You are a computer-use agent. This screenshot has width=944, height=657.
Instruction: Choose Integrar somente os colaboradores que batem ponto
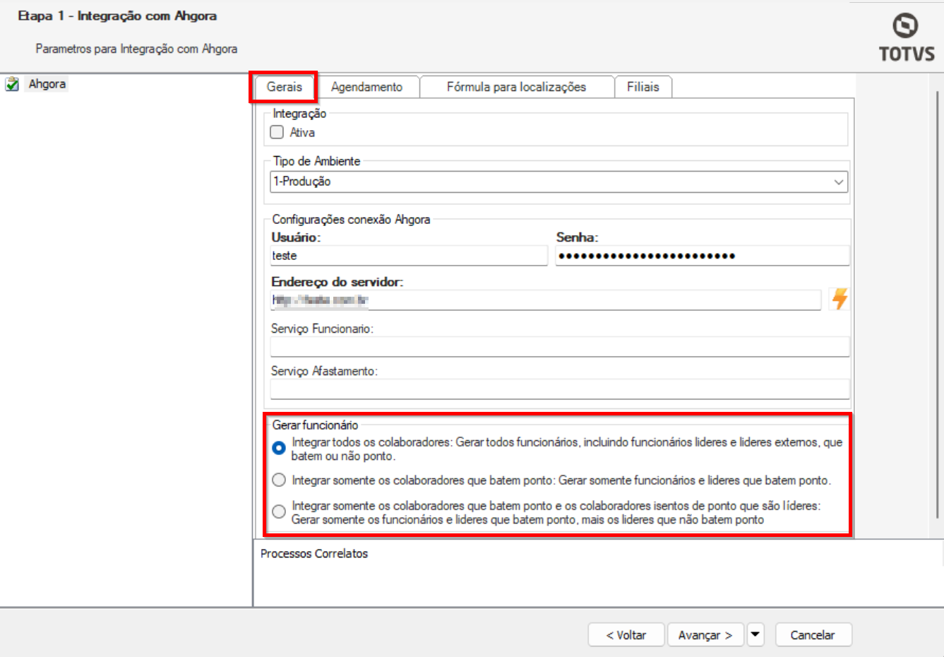pyautogui.click(x=279, y=480)
